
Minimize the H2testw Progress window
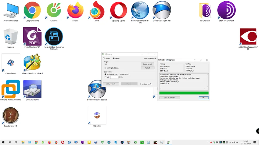tap(195, 60)
